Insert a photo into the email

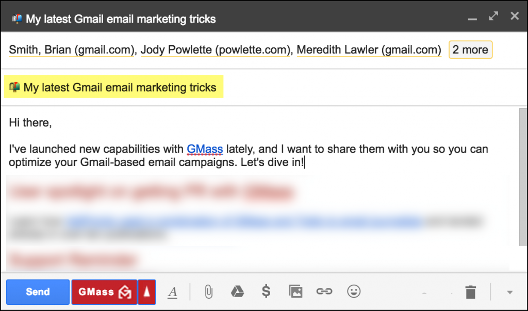(x=295, y=291)
